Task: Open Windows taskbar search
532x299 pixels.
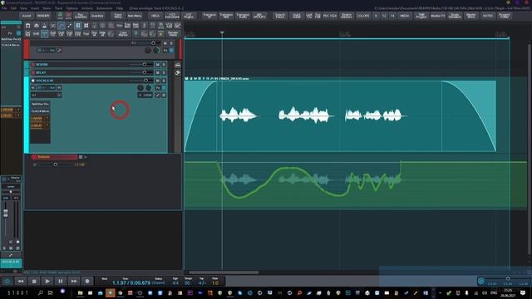Action: click(x=41, y=293)
